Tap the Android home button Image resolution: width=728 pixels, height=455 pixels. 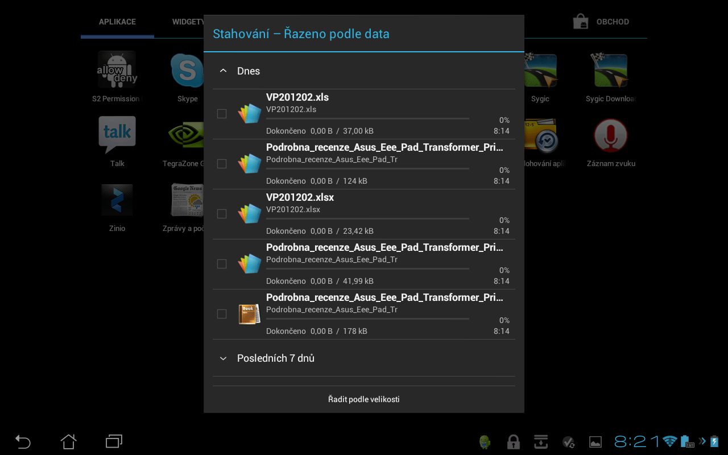(x=68, y=441)
